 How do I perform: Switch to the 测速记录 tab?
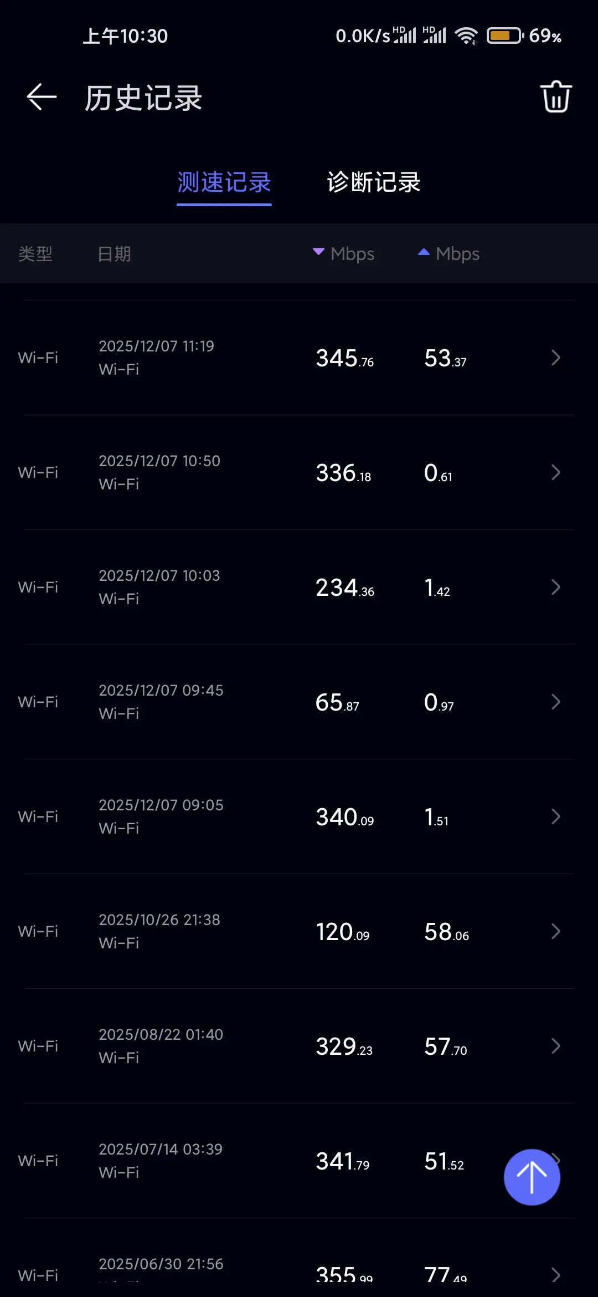(224, 183)
